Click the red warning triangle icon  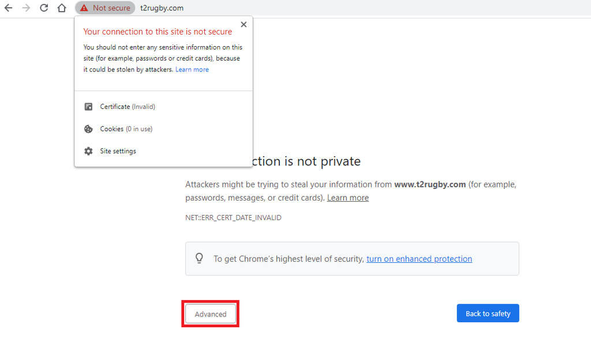pos(84,8)
